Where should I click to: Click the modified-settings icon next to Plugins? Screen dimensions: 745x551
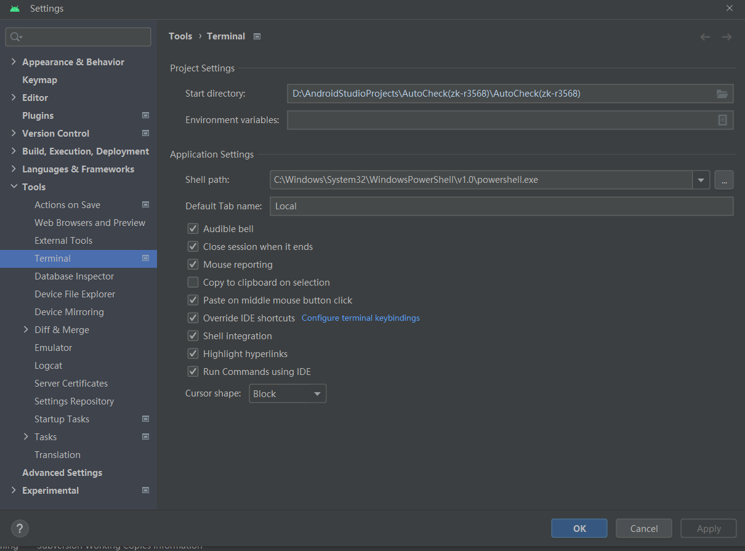(x=145, y=115)
